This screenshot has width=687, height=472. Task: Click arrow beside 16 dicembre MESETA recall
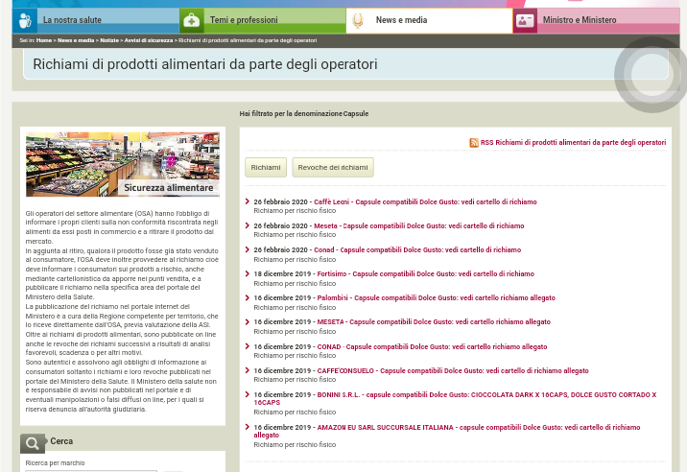[x=248, y=322]
